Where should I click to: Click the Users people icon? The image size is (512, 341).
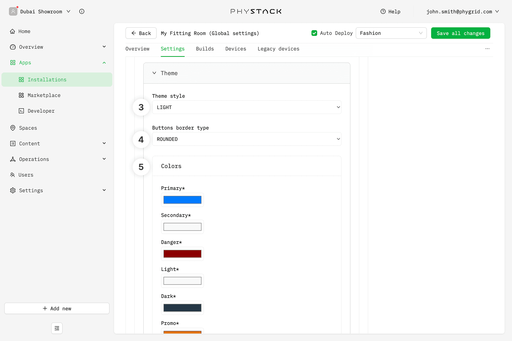point(12,175)
